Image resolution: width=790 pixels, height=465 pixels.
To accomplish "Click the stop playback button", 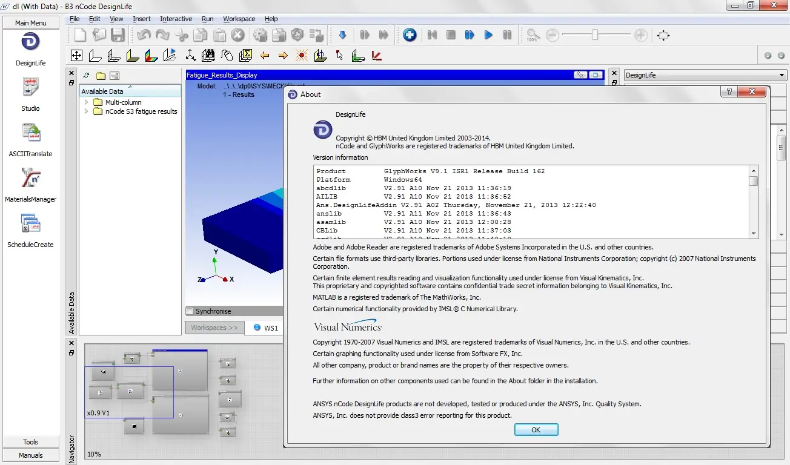I will click(x=451, y=35).
